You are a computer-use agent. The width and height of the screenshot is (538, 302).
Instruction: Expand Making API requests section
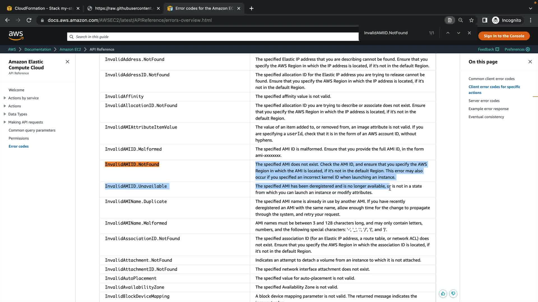(x=5, y=122)
